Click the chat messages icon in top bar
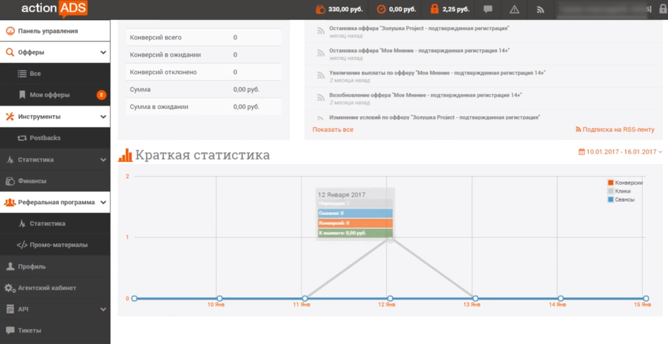Image resolution: width=668 pixels, height=344 pixels. pyautogui.click(x=488, y=9)
